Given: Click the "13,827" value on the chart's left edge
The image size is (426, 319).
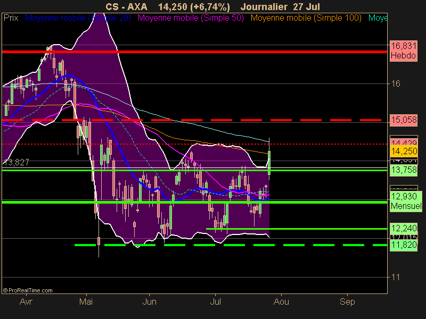Looking at the screenshot, I should point(16,162).
